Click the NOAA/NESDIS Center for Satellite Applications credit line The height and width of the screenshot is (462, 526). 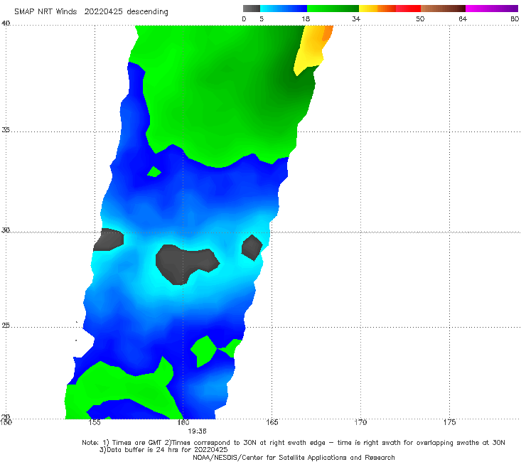point(294,458)
